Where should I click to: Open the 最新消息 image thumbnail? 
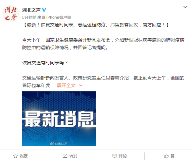(x=59, y=118)
